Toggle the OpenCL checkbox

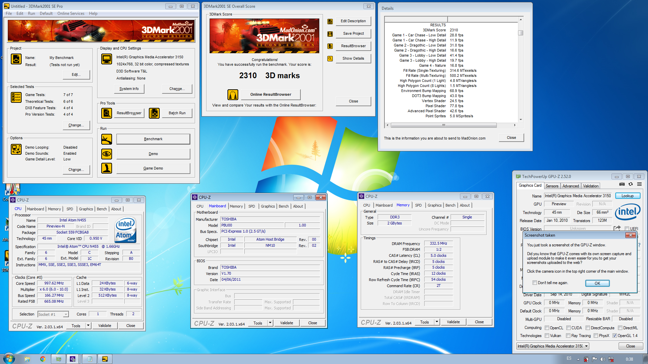547,328
